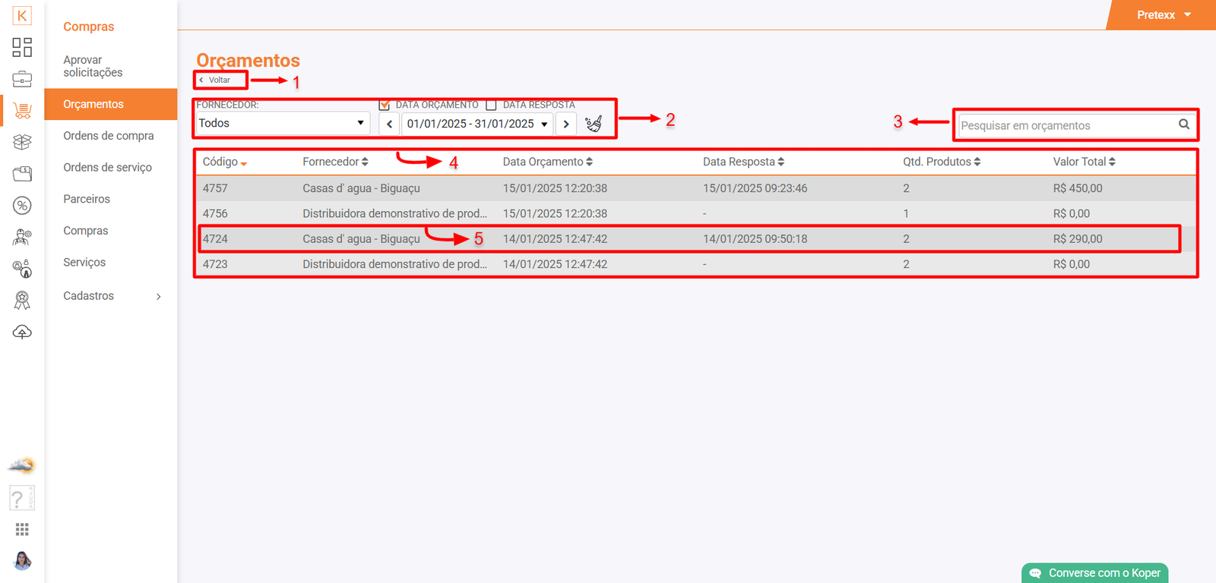Open the stacked boxes inventory icon
1216x583 pixels.
tap(22, 142)
